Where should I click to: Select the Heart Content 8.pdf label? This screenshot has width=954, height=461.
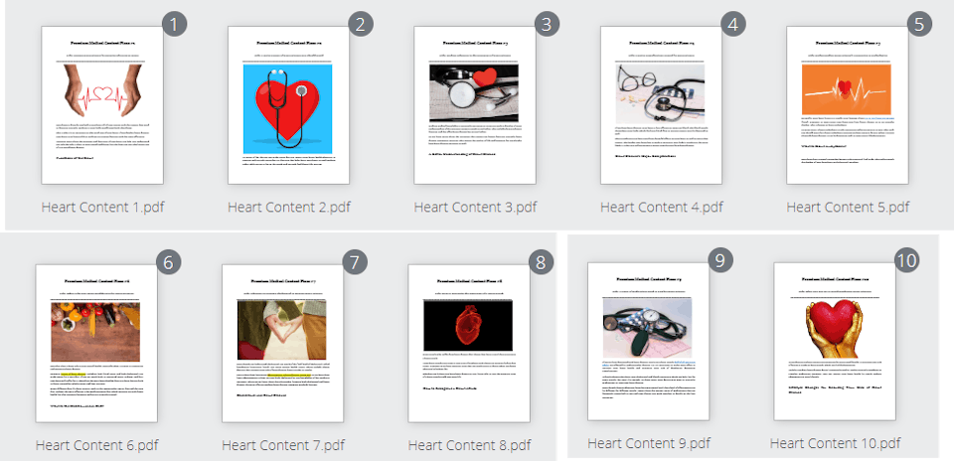click(x=469, y=444)
